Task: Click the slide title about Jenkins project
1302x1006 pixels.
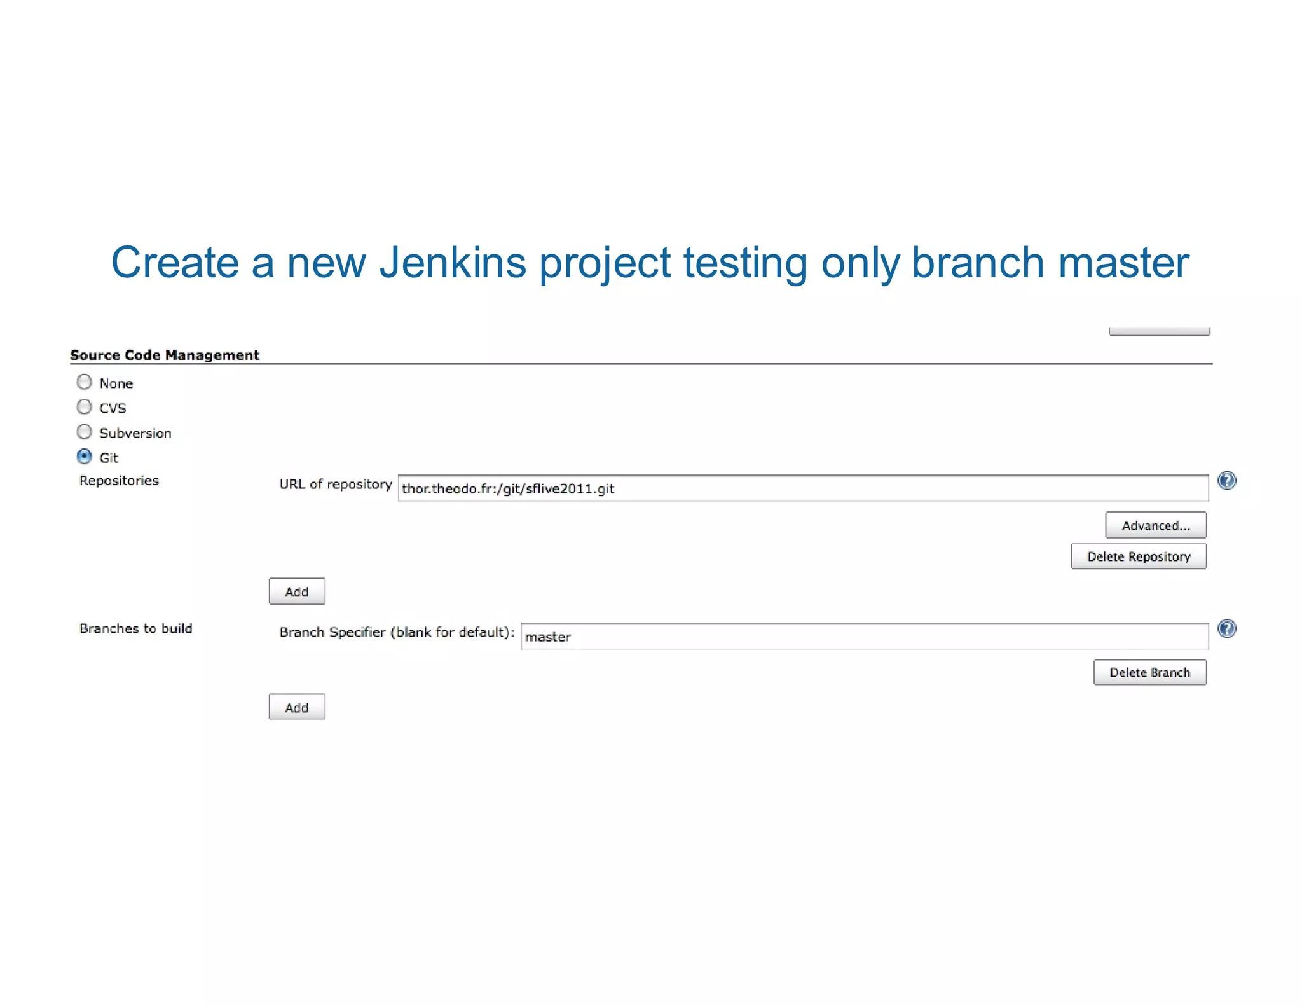Action: 650,263
